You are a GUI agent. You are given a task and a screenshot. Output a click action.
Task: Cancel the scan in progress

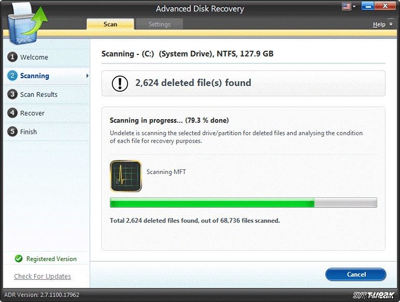tap(356, 274)
